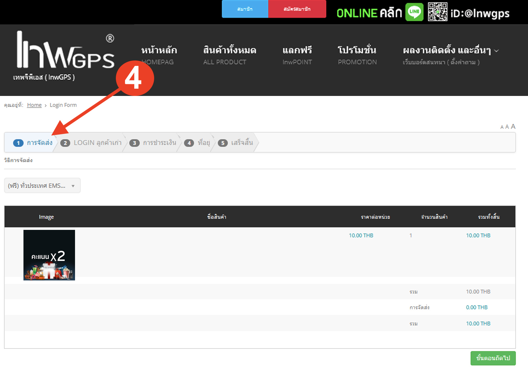Click the blue member login button
528x373 pixels.
tap(245, 9)
